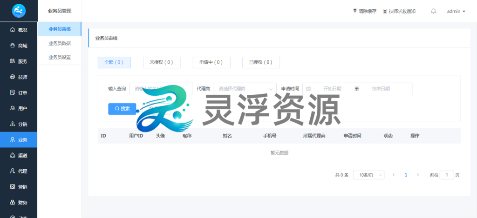This screenshot has width=477, height=218.
Task: Open 概况 via its home icon
Action: click(x=13, y=30)
